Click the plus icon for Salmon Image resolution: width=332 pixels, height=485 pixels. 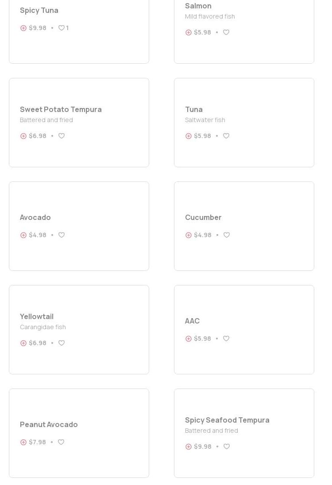189,32
